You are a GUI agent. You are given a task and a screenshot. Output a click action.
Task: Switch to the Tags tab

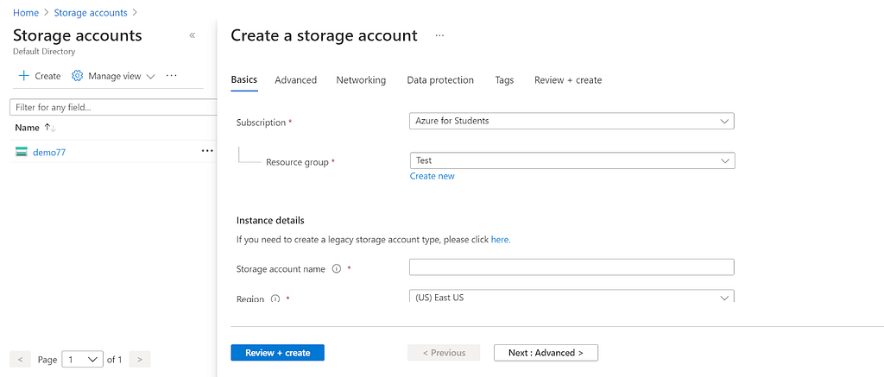(504, 80)
